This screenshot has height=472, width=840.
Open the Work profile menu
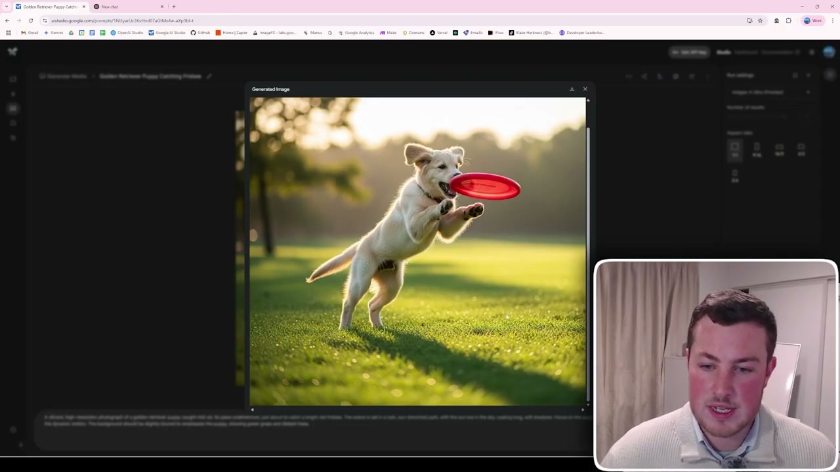pos(812,20)
